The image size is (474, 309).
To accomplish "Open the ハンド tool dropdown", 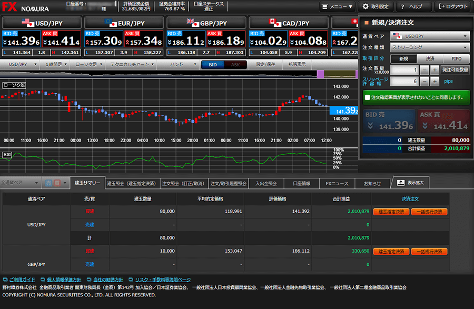I will pyautogui.click(x=183, y=64).
